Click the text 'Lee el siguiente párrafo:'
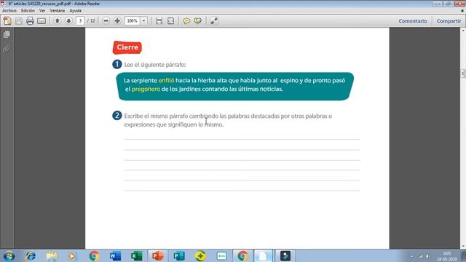466x262 pixels. (155, 65)
